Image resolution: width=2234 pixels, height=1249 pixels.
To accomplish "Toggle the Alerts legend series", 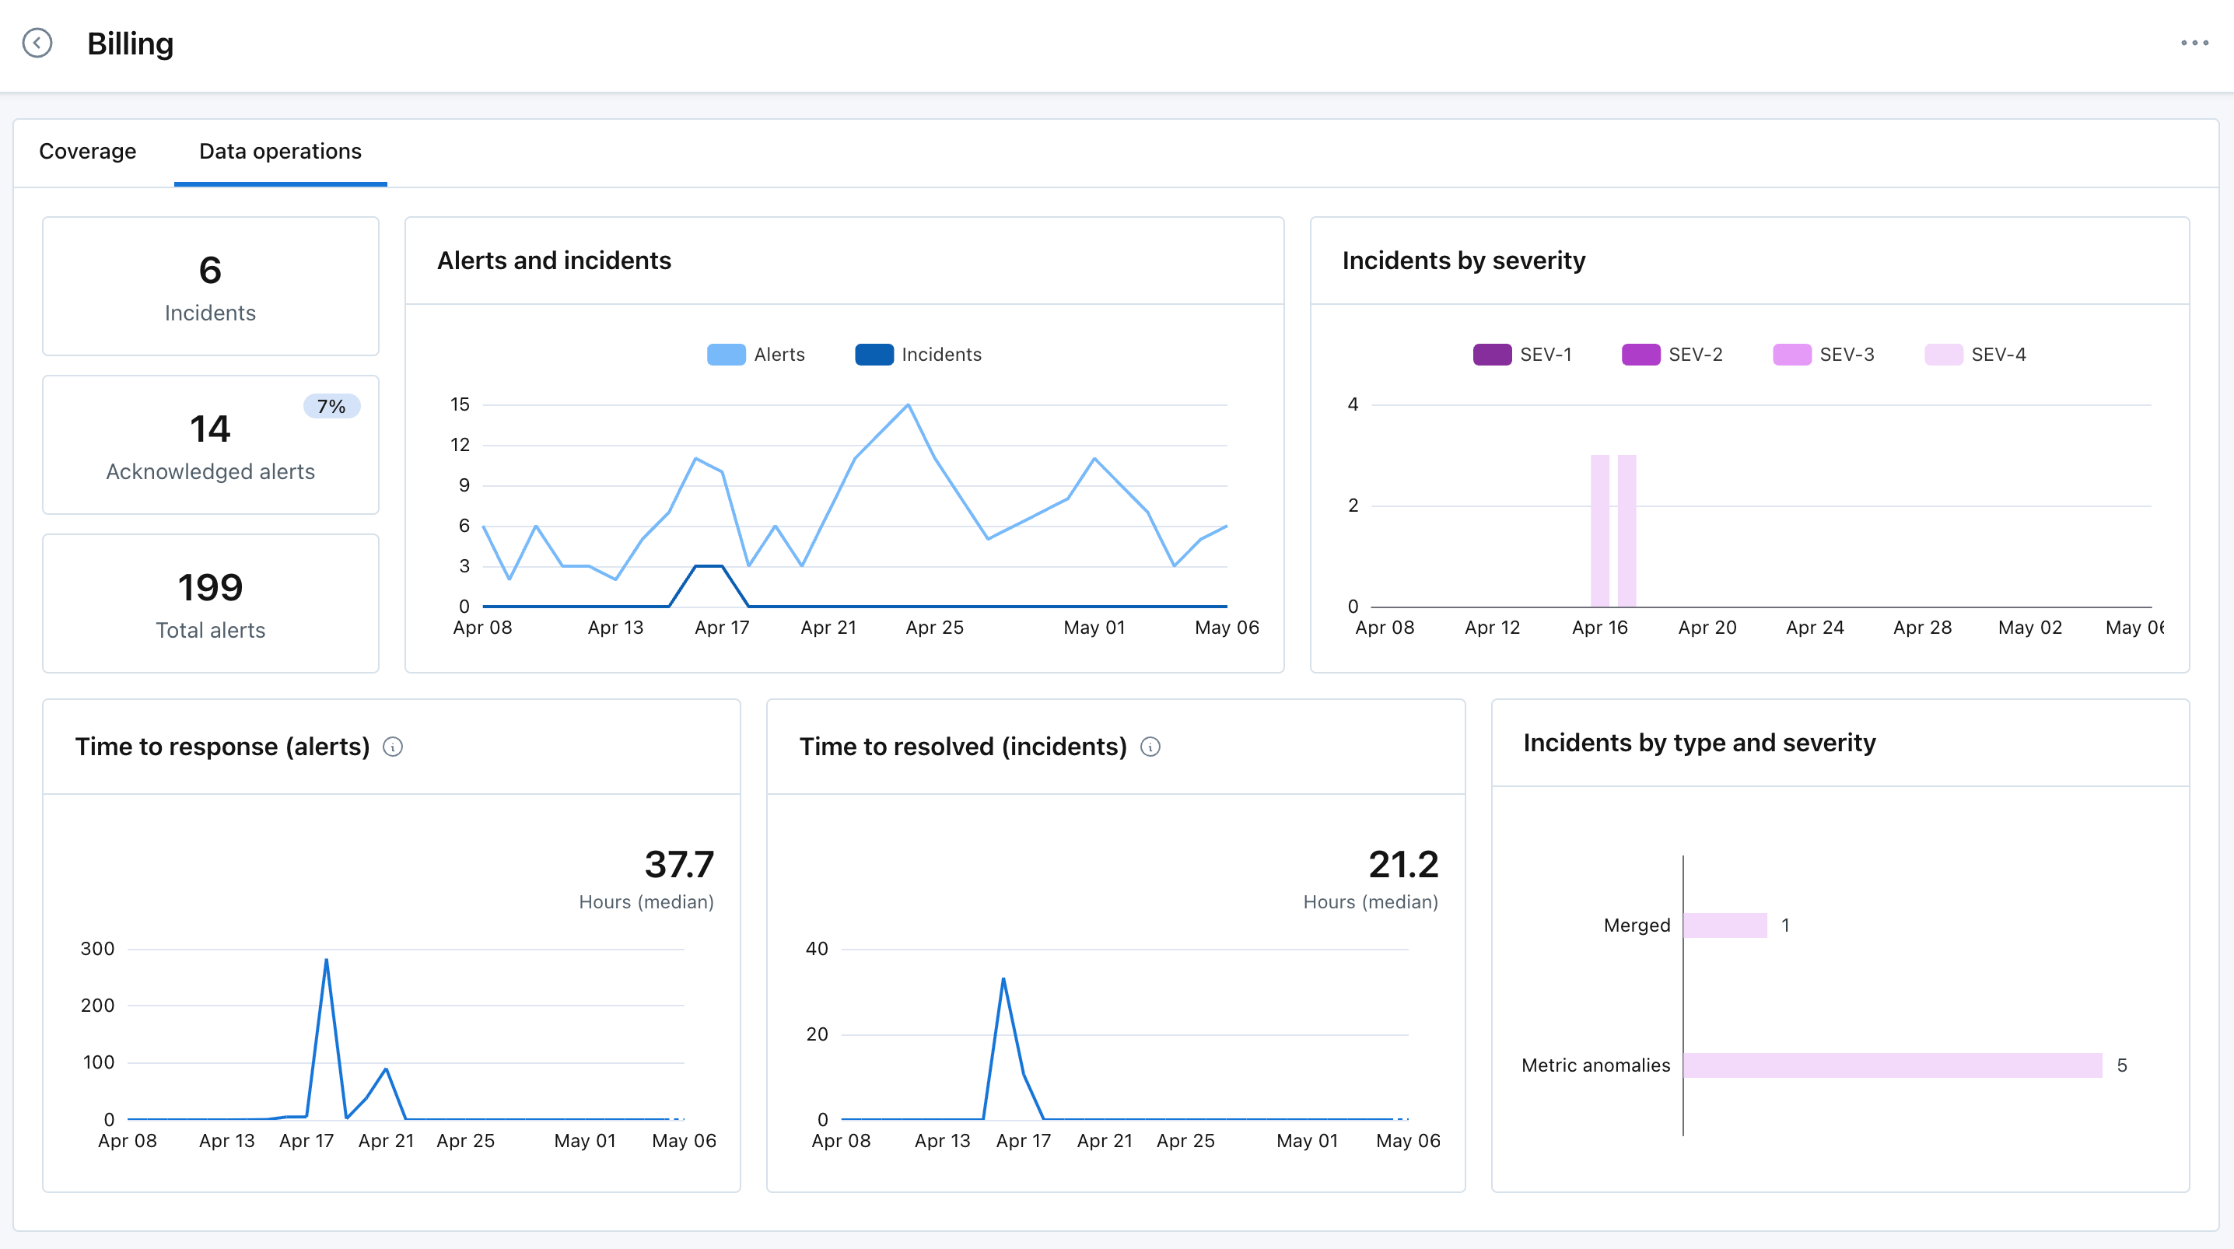I will (756, 355).
